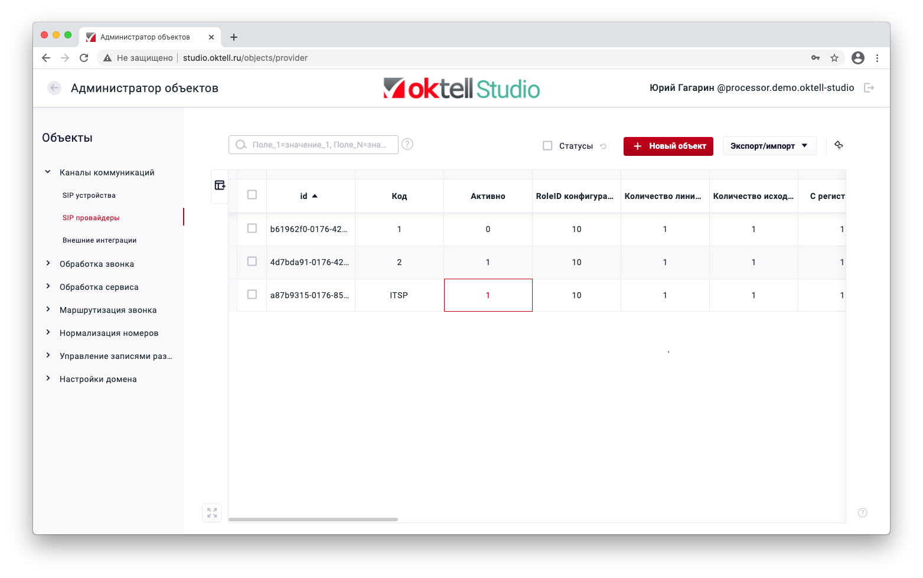This screenshot has height=578, width=923.
Task: Click the fullscreen expand icon at bottom left
Action: coord(212,512)
